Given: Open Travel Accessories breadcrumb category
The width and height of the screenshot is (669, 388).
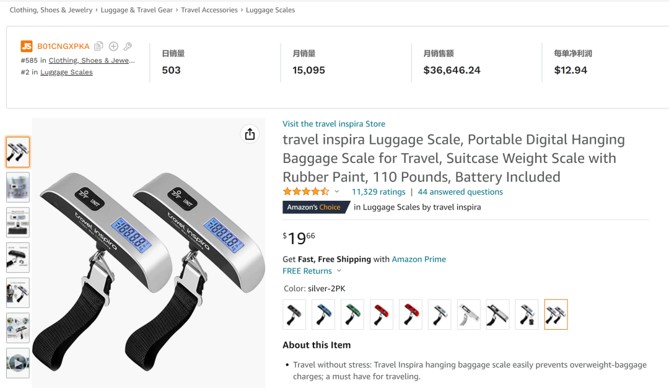Looking at the screenshot, I should click(209, 10).
